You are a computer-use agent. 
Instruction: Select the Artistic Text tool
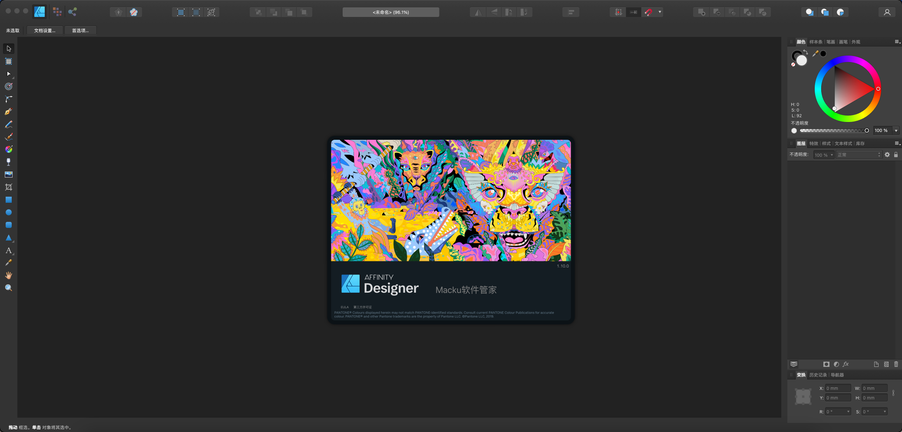coord(9,251)
